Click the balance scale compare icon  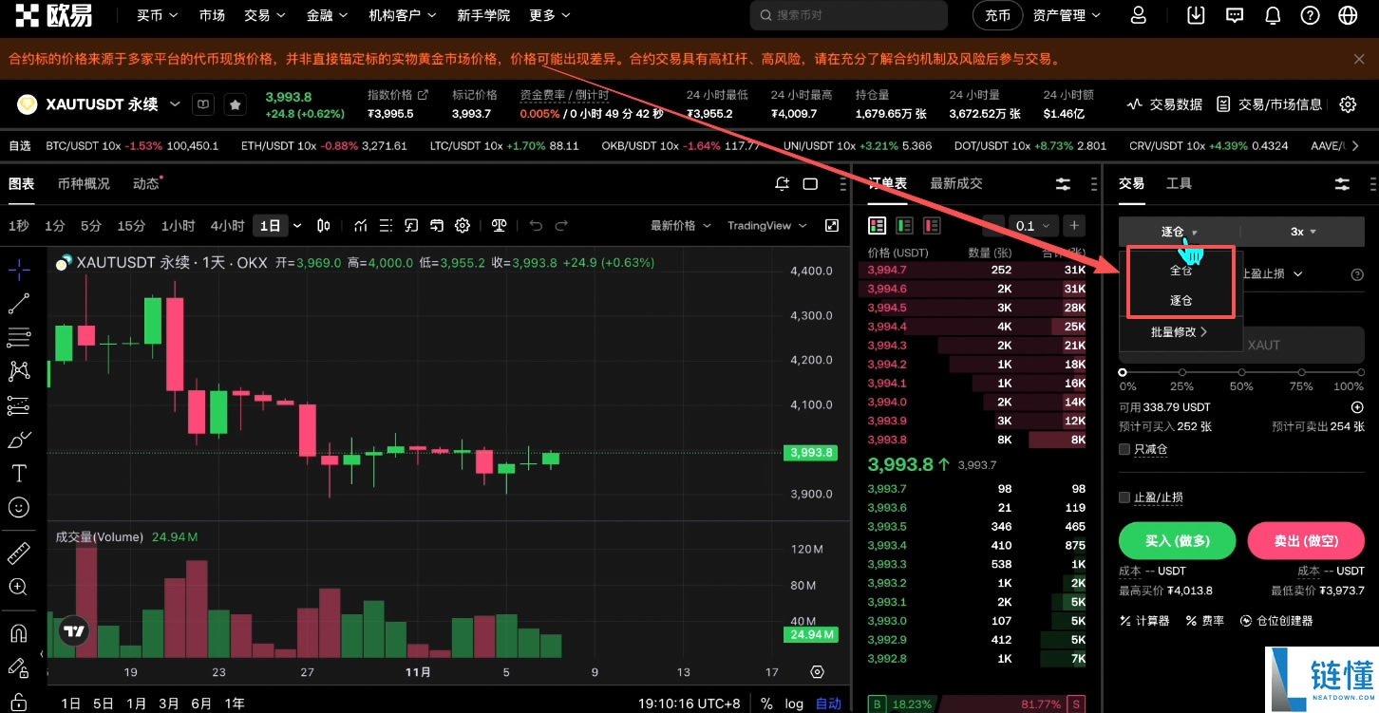click(x=500, y=225)
